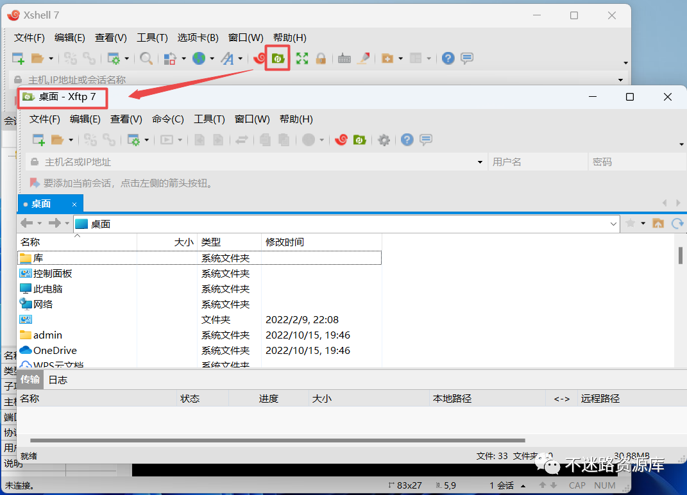The height and width of the screenshot is (495, 687).
Task: Click session properties icon in Xftp toolbar
Action: coord(133,140)
